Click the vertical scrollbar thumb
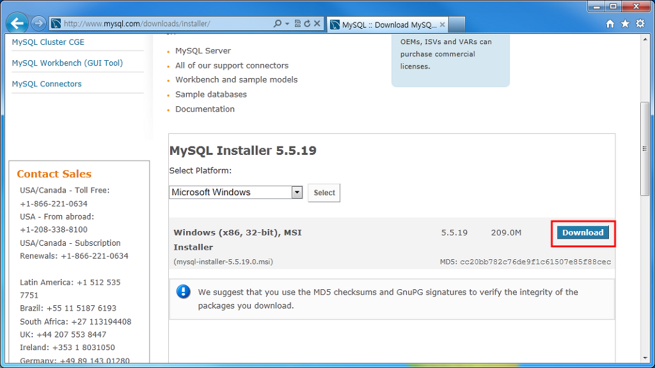Screen dimensions: 655x368 coord(645,148)
